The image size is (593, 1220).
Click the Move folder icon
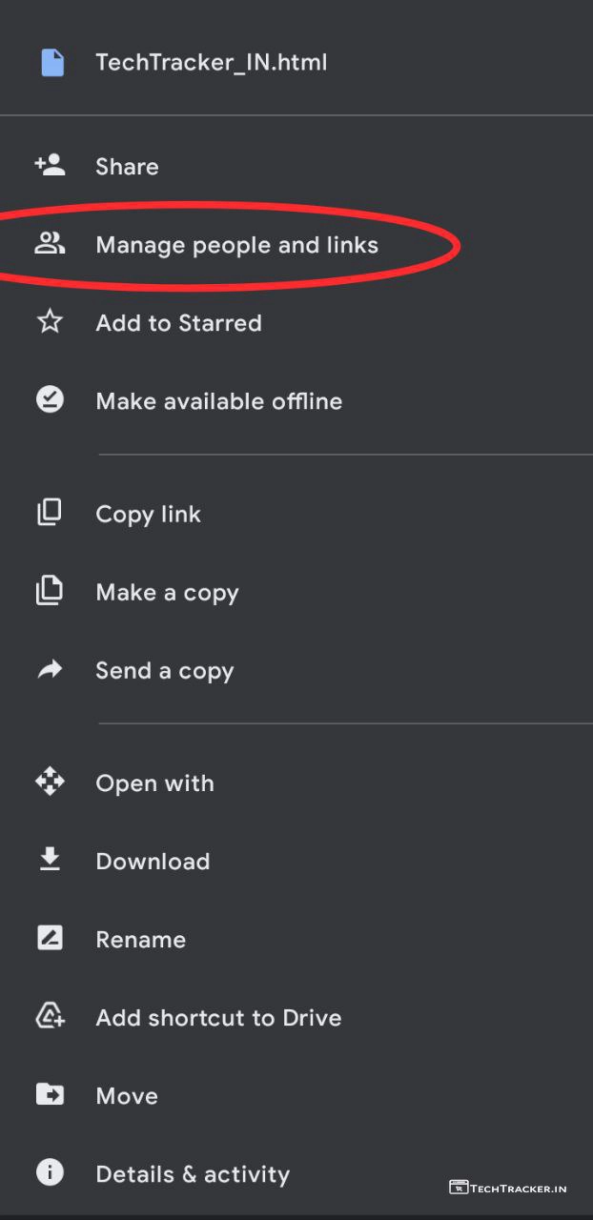50,1095
